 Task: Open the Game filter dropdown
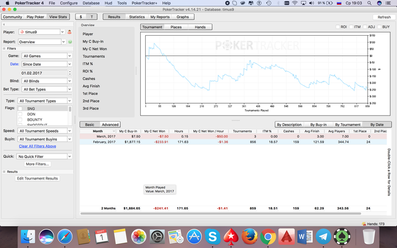click(70, 56)
